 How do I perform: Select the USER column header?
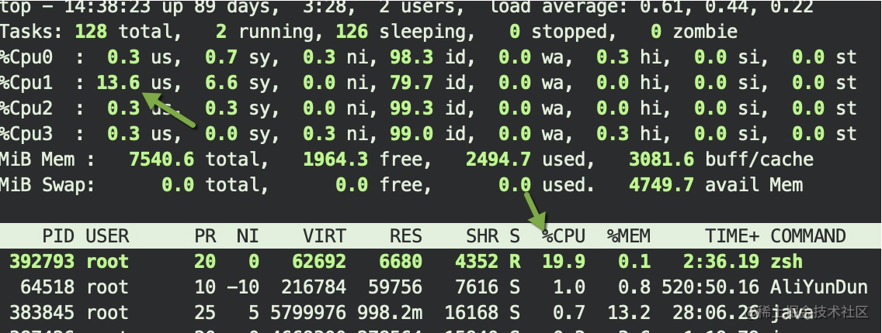tap(107, 236)
